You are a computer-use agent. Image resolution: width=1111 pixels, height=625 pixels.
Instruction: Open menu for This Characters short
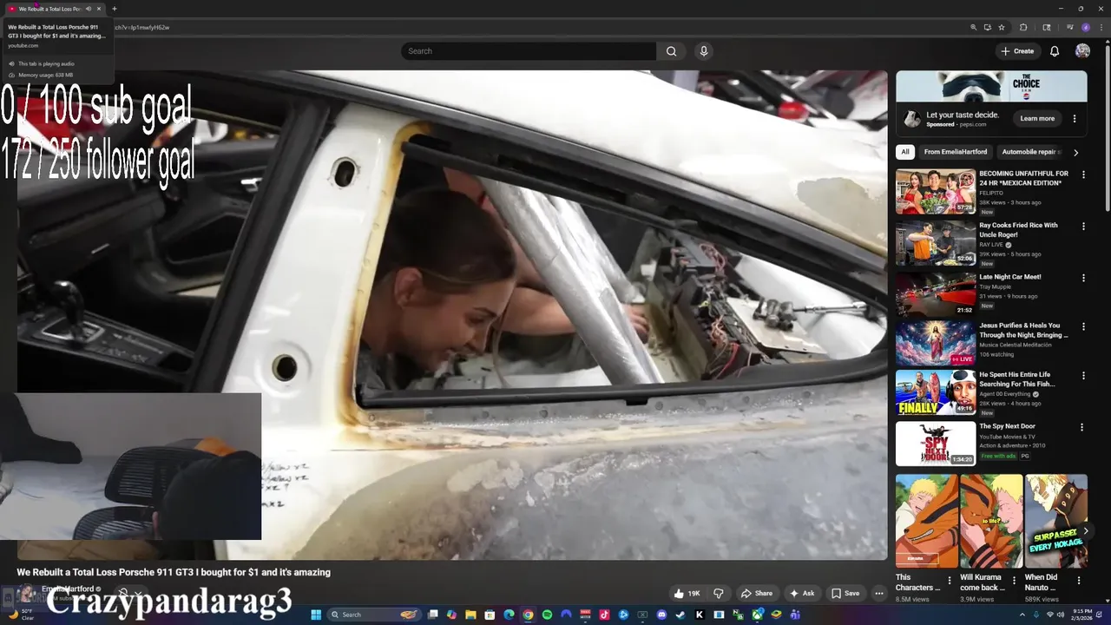pos(949,581)
